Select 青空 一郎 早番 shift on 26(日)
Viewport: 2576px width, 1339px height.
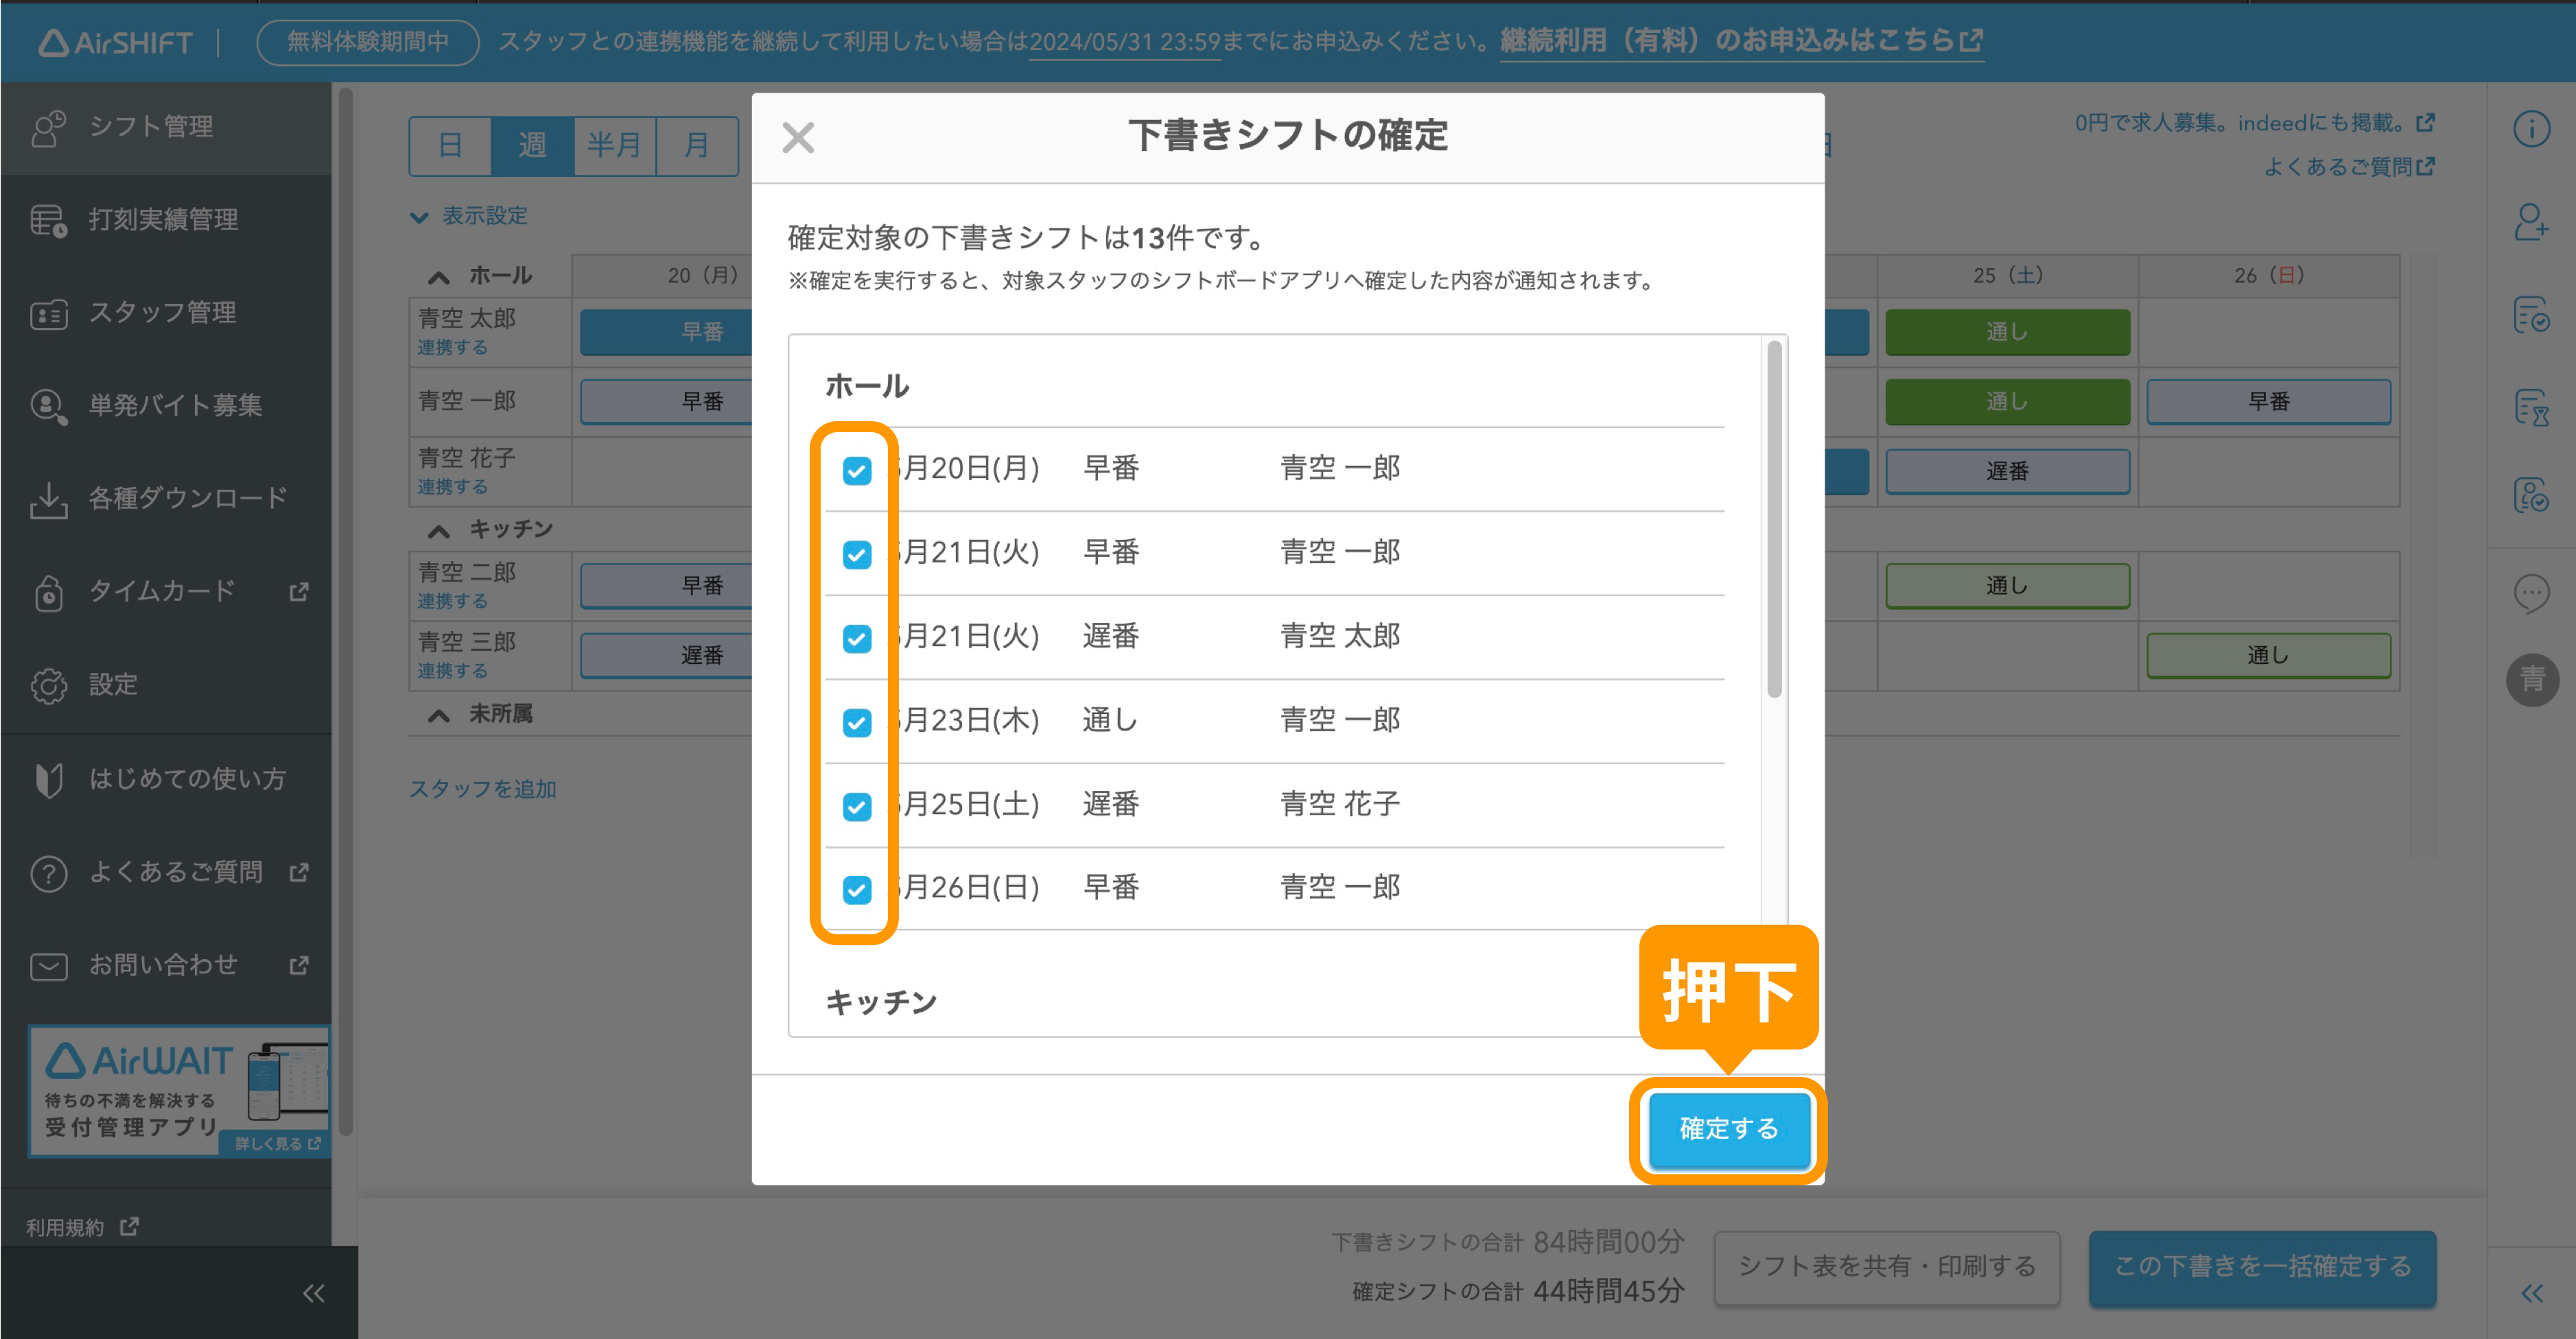2268,402
